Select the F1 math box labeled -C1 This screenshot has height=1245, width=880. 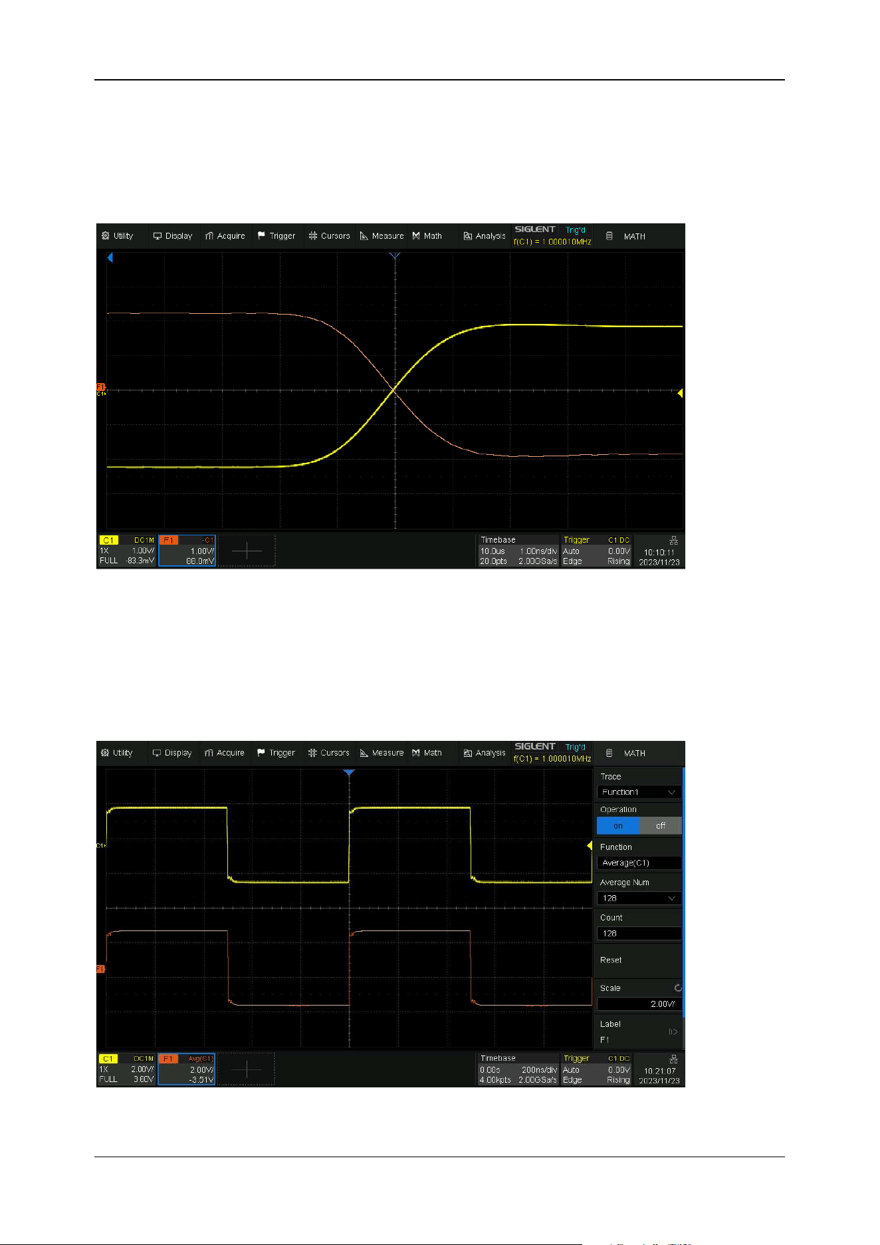point(187,551)
